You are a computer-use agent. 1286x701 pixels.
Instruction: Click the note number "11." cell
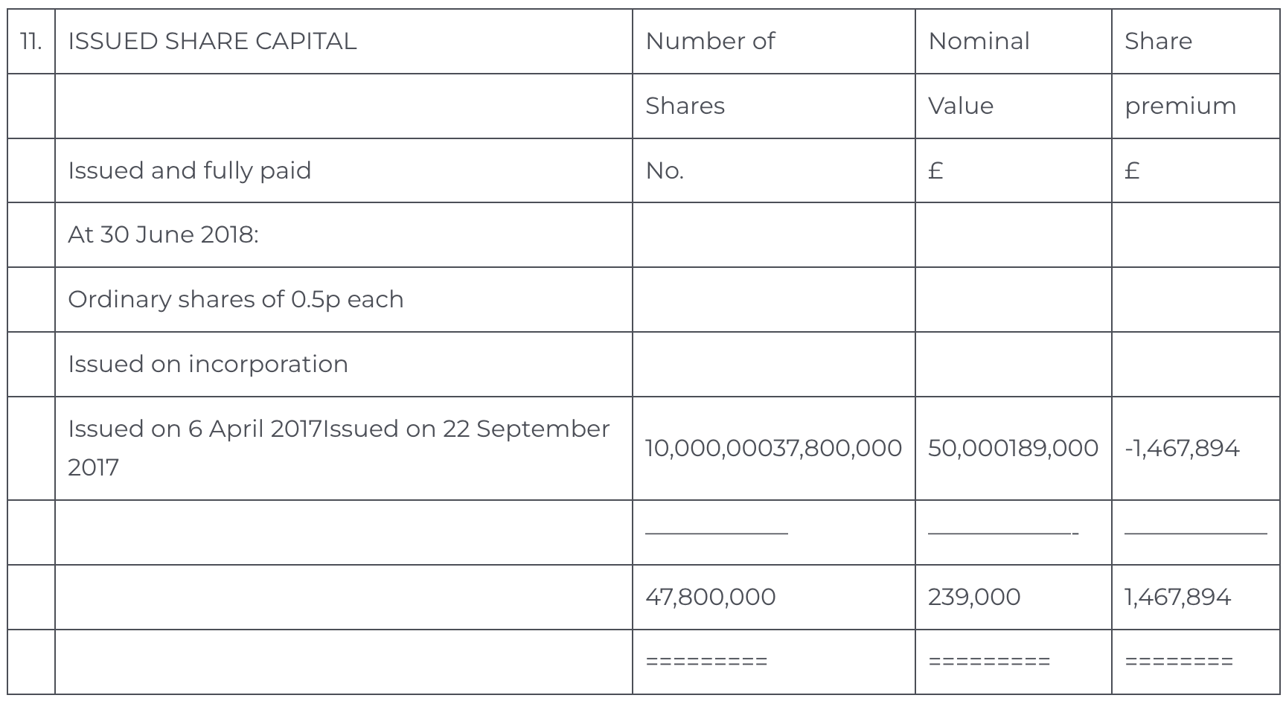coord(31,42)
